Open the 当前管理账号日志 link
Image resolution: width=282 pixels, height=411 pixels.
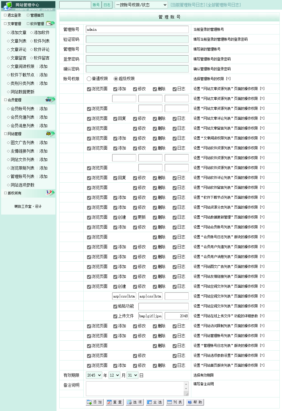[x=188, y=5]
